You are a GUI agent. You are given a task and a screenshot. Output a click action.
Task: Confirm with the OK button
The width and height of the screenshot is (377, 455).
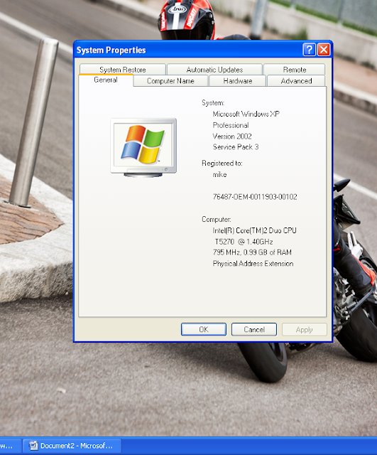[x=204, y=329]
